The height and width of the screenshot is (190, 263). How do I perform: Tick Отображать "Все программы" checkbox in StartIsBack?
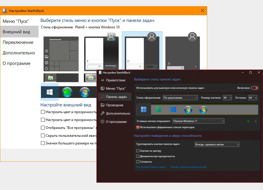click(x=43, y=127)
